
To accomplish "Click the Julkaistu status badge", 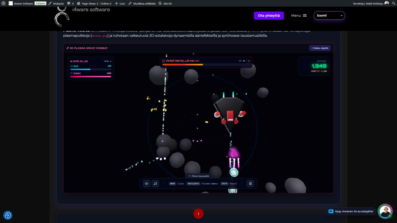I will tap(40, 3).
